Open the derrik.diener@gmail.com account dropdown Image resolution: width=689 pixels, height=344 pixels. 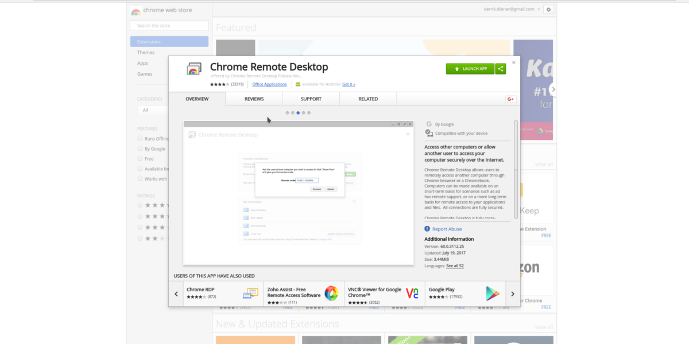coord(512,9)
